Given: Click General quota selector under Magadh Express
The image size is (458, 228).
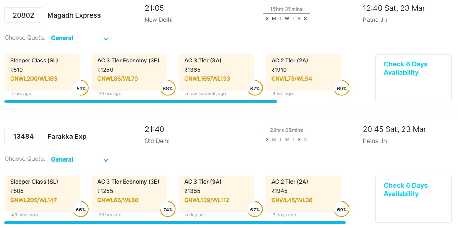Looking at the screenshot, I should 62,38.
